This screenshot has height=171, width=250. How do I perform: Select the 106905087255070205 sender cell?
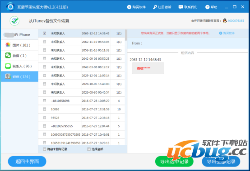tap(65, 134)
